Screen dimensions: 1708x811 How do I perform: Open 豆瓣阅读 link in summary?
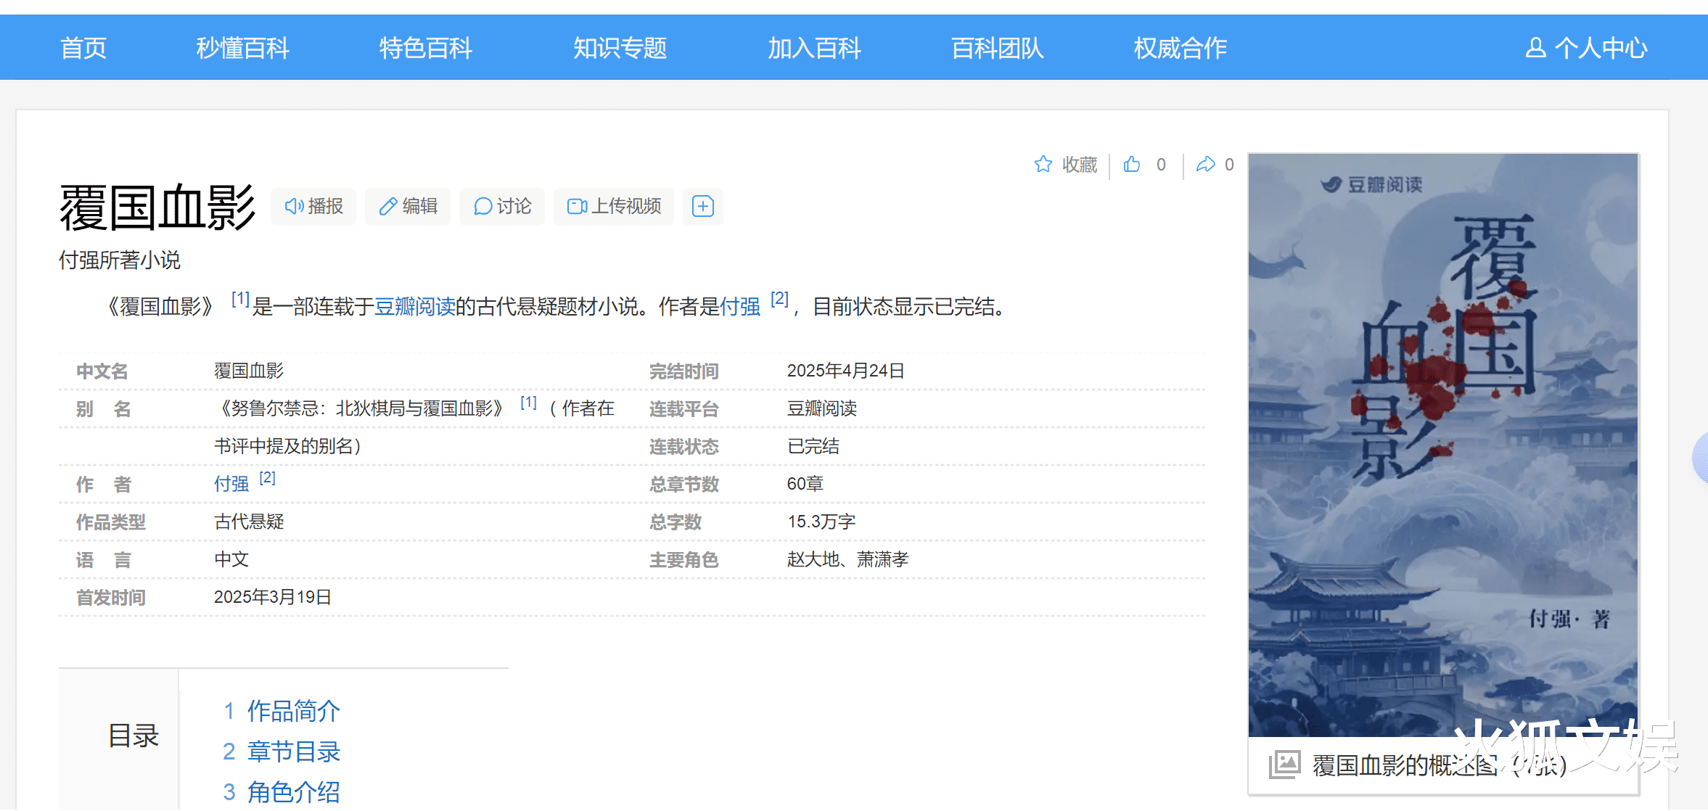tap(414, 307)
